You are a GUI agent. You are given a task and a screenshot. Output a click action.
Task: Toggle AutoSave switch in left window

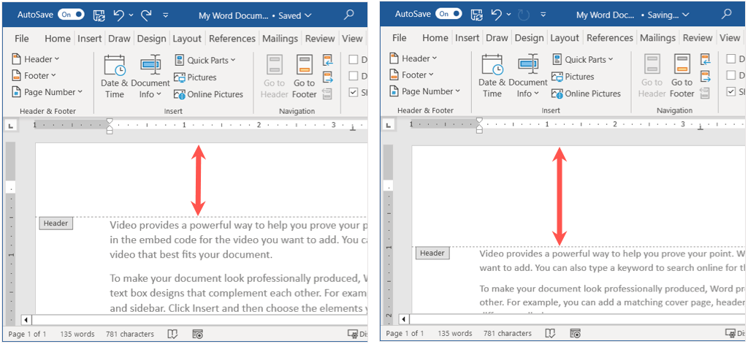71,15
